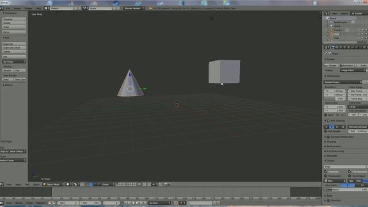Click the Render properties tab icon
This screenshot has height=207, width=368.
click(x=333, y=47)
